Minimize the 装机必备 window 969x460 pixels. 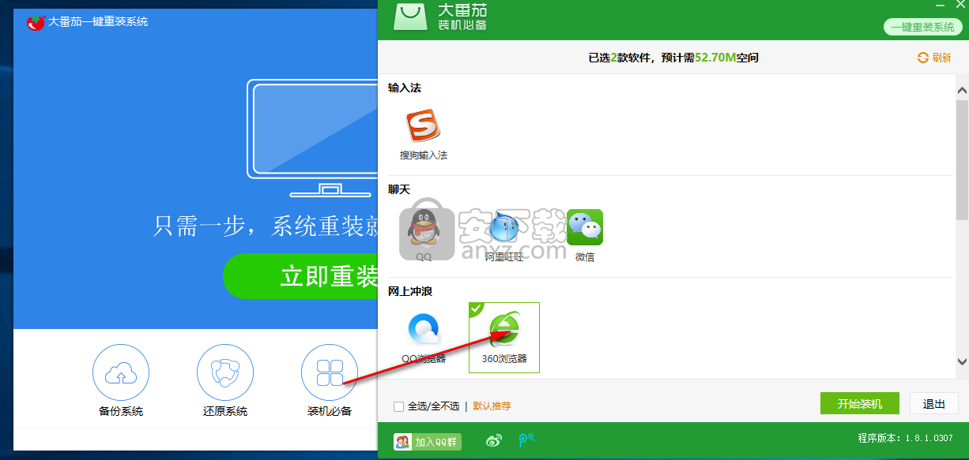click(x=938, y=5)
